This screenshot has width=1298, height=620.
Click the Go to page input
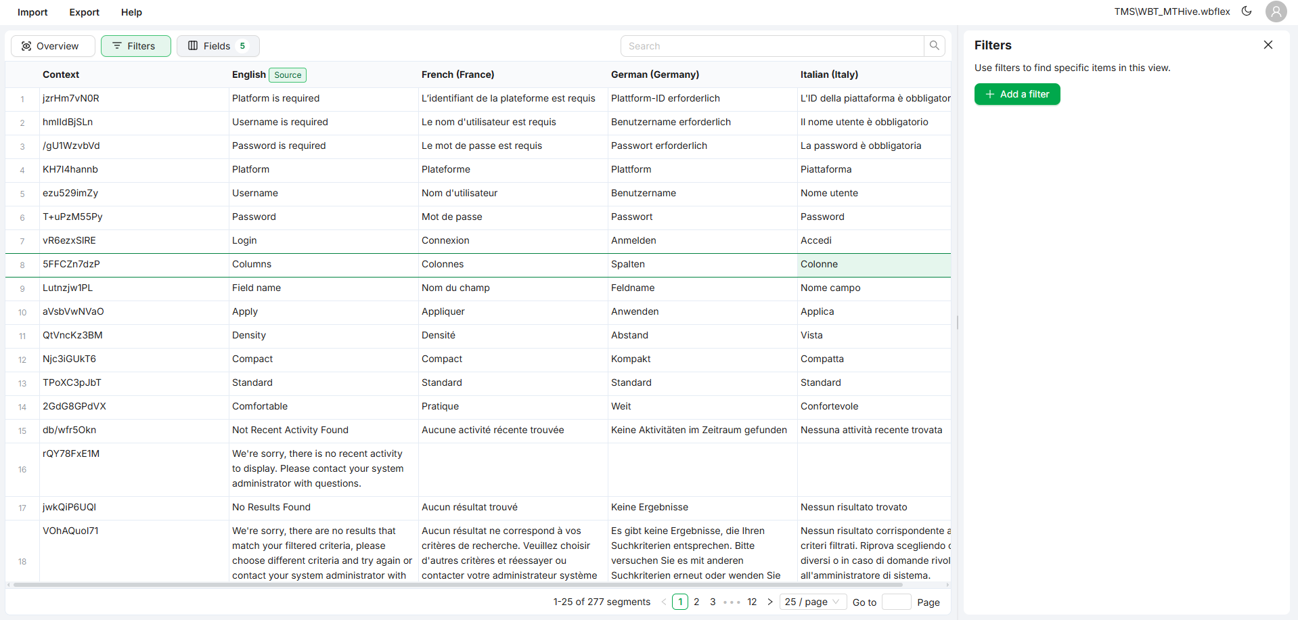[896, 602]
